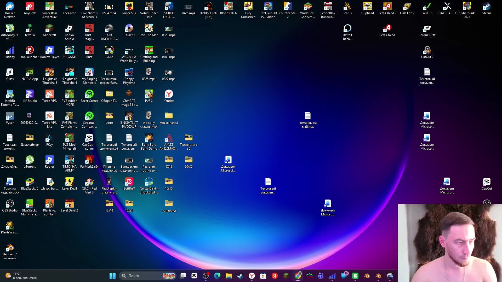This screenshot has width=502, height=282.
Task: Click the Roblox Studio icon
Action: (69, 32)
